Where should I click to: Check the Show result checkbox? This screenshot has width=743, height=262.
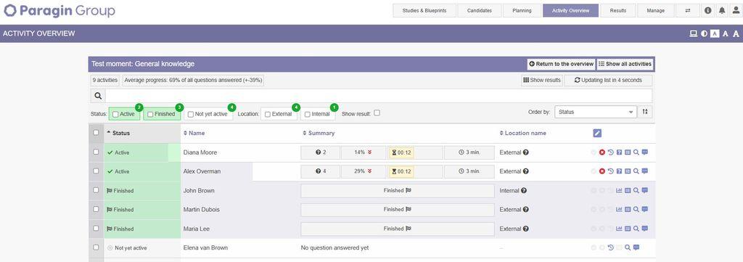[377, 112]
